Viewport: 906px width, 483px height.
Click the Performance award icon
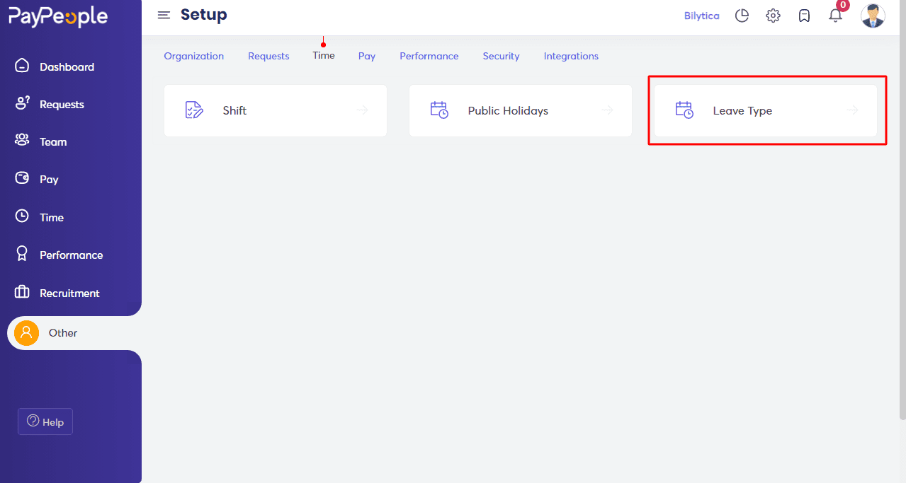pyautogui.click(x=22, y=254)
